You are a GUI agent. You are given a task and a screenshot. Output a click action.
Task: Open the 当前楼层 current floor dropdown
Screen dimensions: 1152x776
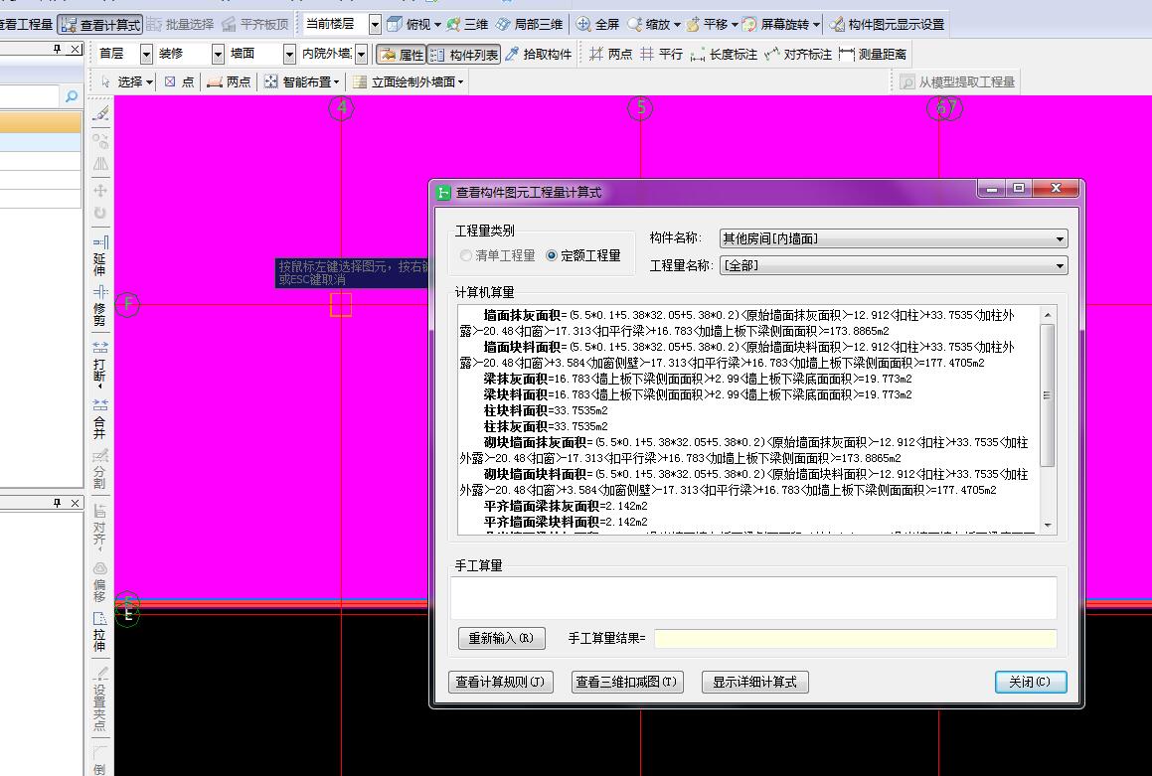pyautogui.click(x=373, y=23)
